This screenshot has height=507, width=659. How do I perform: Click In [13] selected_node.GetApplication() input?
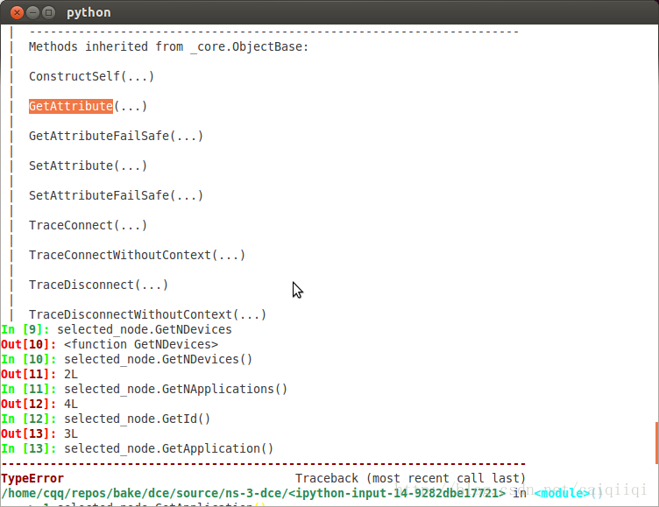click(137, 449)
